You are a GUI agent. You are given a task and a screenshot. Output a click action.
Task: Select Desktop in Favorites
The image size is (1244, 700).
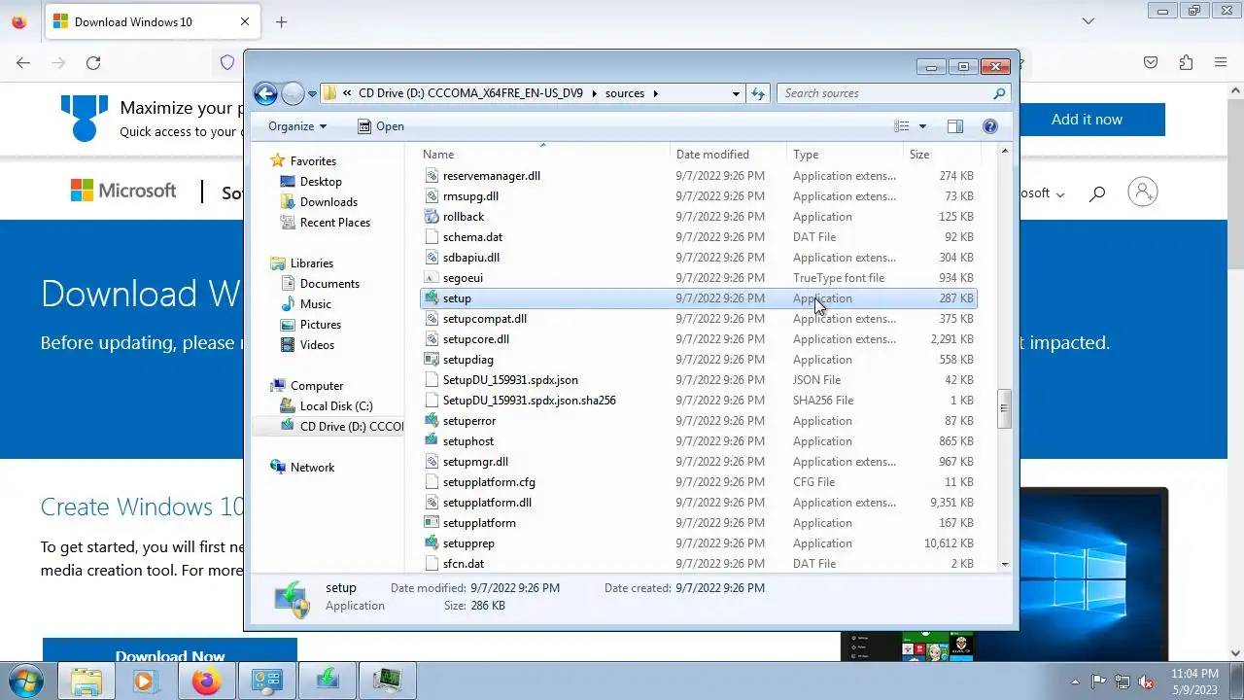[x=321, y=182]
